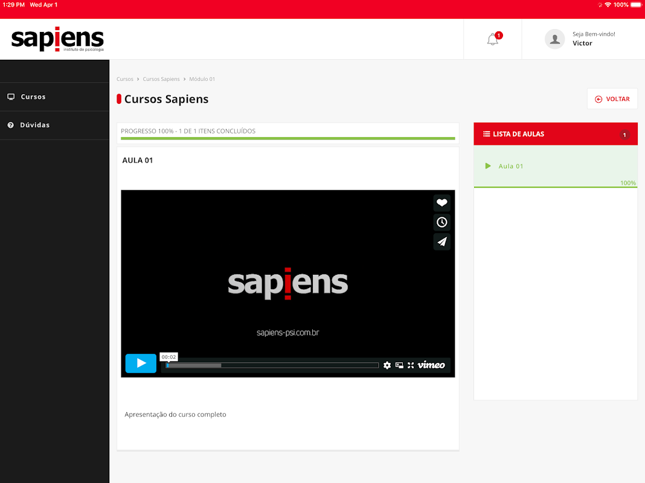The image size is (645, 483).
Task: Click the Seja Bem-vindo! greeting
Action: click(594, 34)
